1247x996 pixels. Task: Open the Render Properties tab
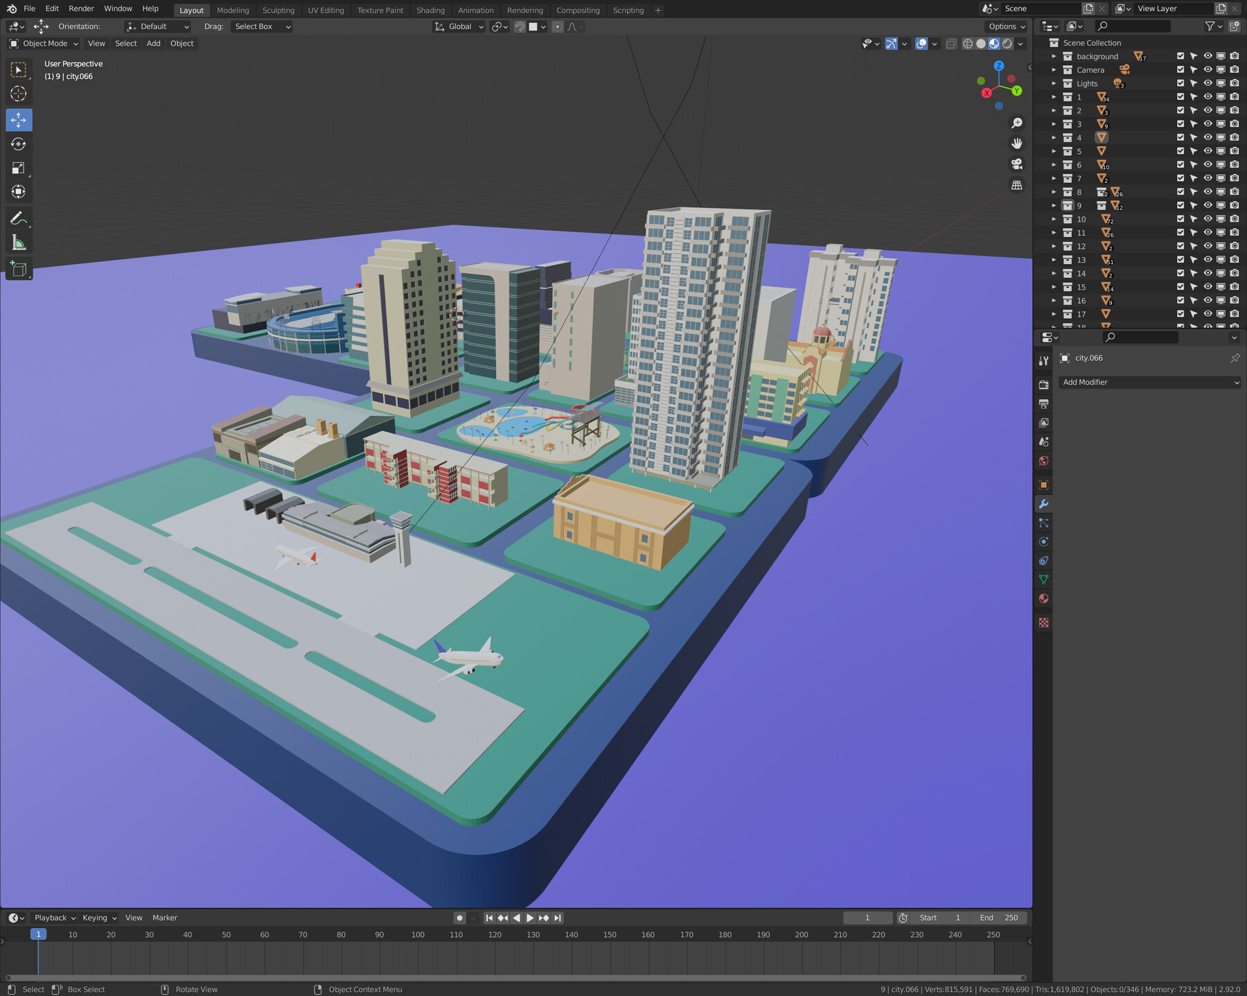click(1044, 385)
